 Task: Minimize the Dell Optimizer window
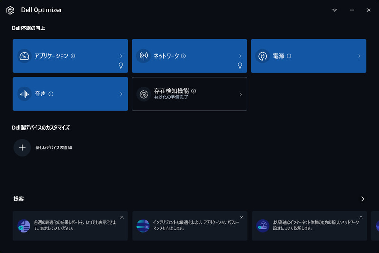[352, 10]
